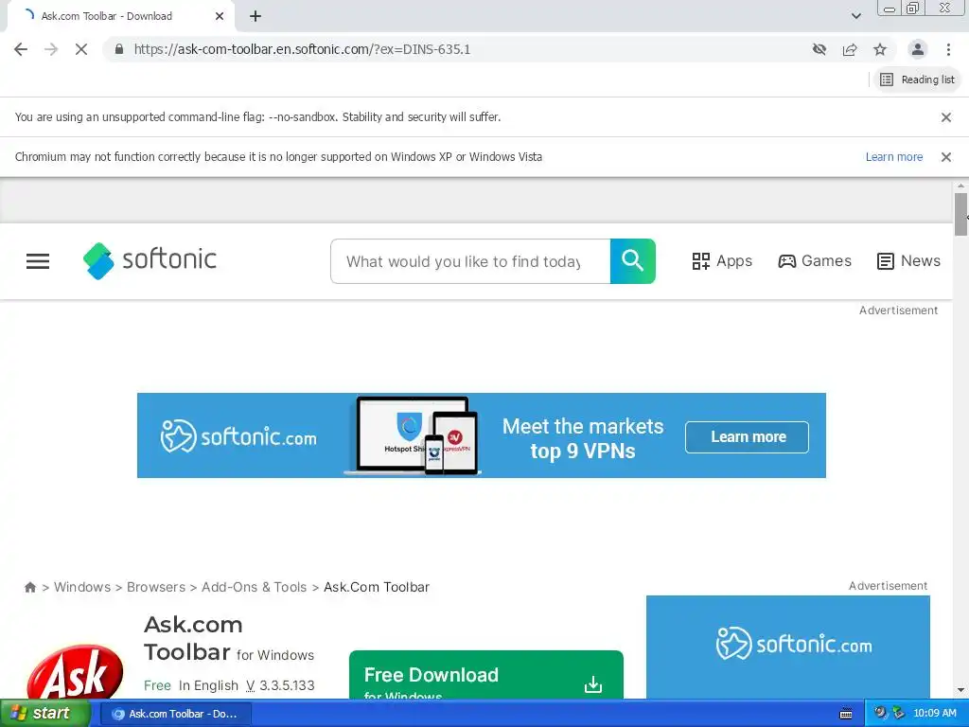Click Learn more in VPN banner
Image resolution: width=969 pixels, height=727 pixels.
click(x=748, y=437)
